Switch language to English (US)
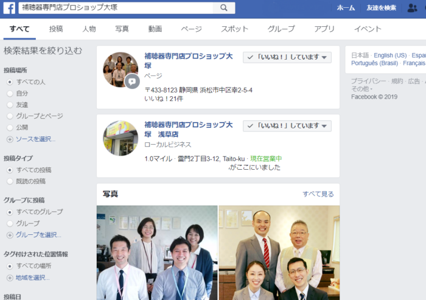 click(x=390, y=55)
